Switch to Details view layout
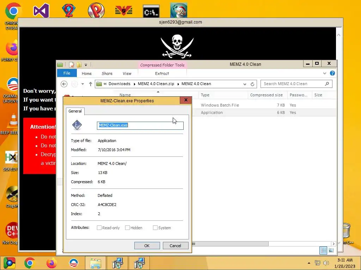361x270 pixels. click(x=323, y=250)
